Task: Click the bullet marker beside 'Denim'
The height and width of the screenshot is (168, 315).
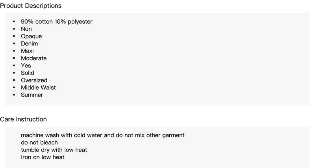Action: coord(14,44)
